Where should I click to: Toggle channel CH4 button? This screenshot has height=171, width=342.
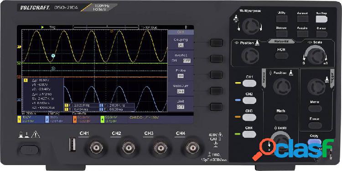249,134
